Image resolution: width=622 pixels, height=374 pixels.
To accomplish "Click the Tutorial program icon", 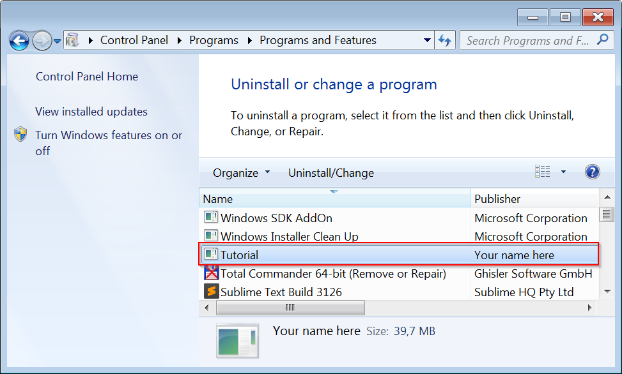I will (211, 255).
